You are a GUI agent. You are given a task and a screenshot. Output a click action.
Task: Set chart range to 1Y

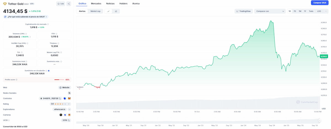[x=305, y=11]
